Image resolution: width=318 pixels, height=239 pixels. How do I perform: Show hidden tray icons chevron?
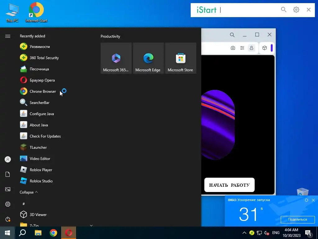[x=244, y=233]
